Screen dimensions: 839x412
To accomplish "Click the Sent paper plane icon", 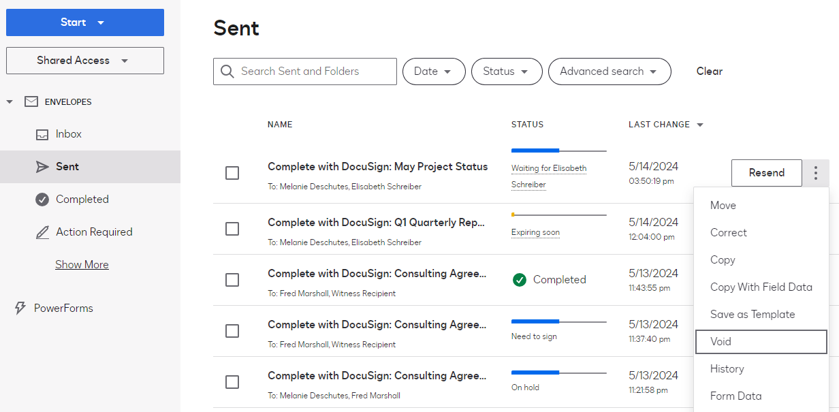I will point(42,167).
